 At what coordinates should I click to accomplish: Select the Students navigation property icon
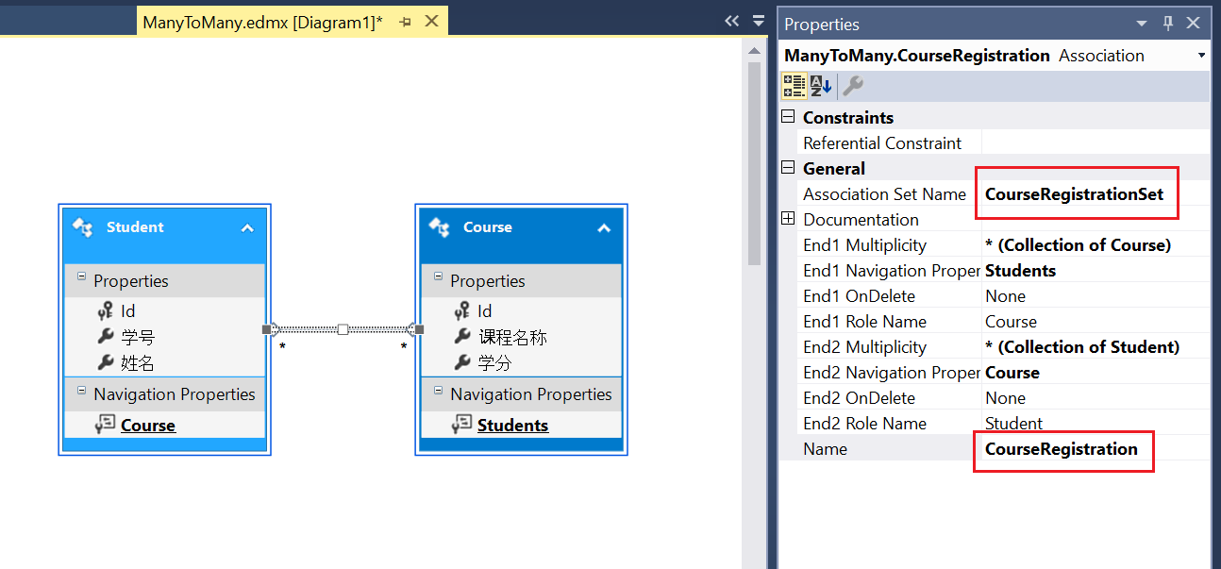point(461,425)
